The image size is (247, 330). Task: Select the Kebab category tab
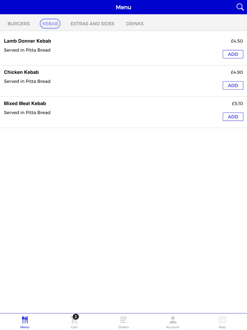click(50, 24)
